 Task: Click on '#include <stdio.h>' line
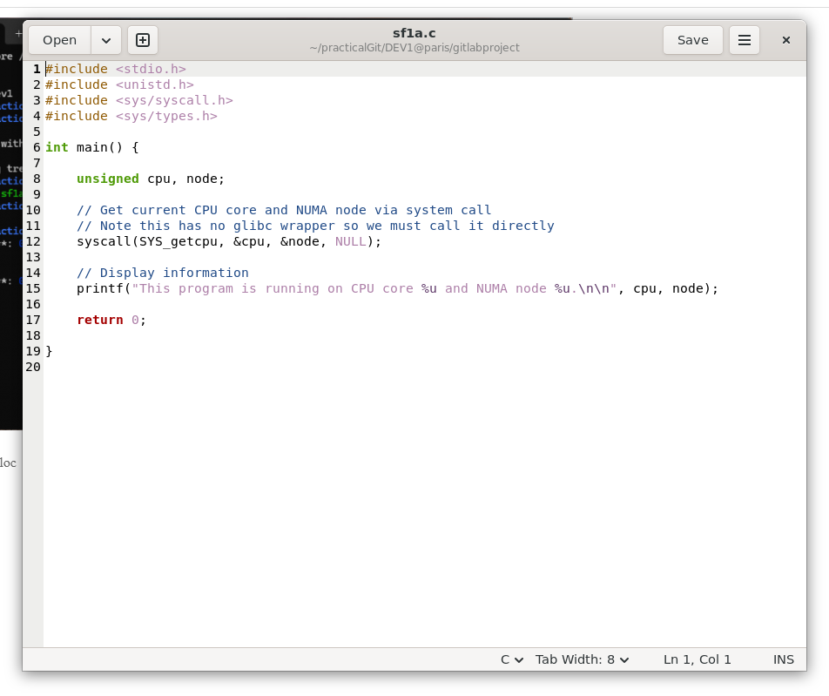click(116, 69)
